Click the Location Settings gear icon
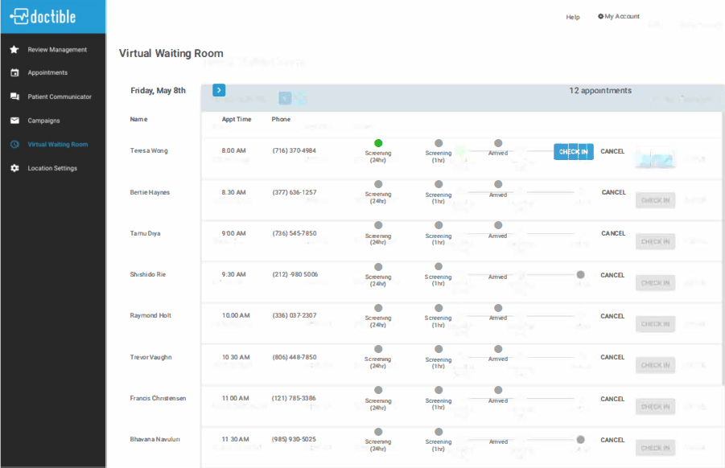Screen dimensions: 725x468 pyautogui.click(x=14, y=169)
